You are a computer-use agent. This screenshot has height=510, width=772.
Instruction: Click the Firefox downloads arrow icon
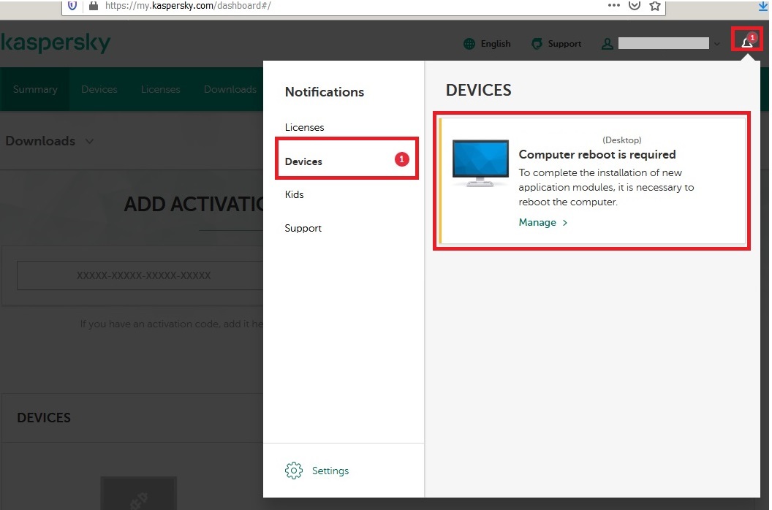tap(763, 6)
